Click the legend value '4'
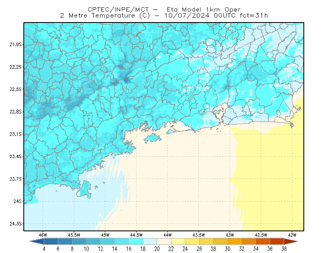328x253 pixels. (44, 249)
